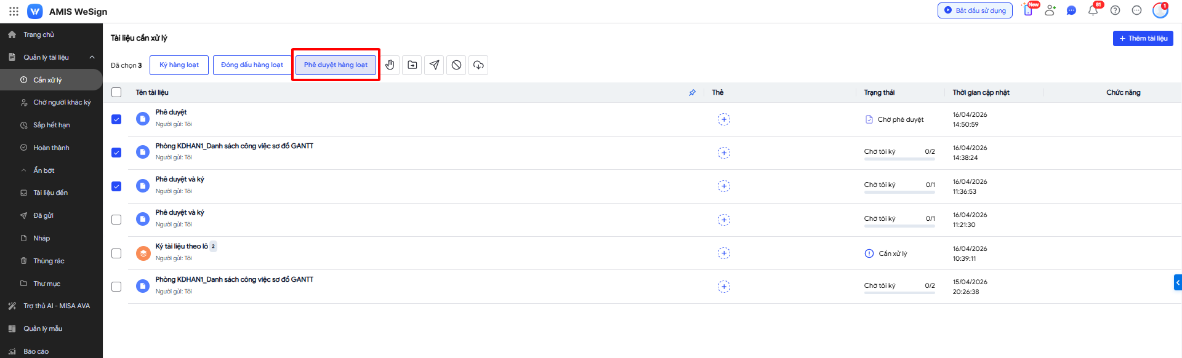Collapse the "Quản lý tài liệu" menu
This screenshot has height=358, width=1182.
click(92, 57)
